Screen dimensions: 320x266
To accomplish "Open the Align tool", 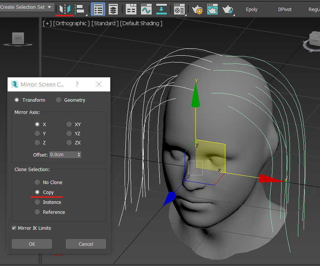I will (x=80, y=9).
